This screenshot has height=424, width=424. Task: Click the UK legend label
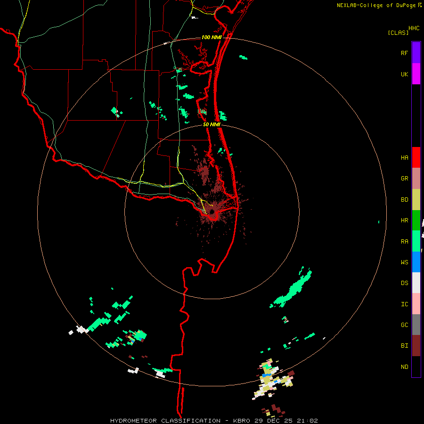click(404, 74)
